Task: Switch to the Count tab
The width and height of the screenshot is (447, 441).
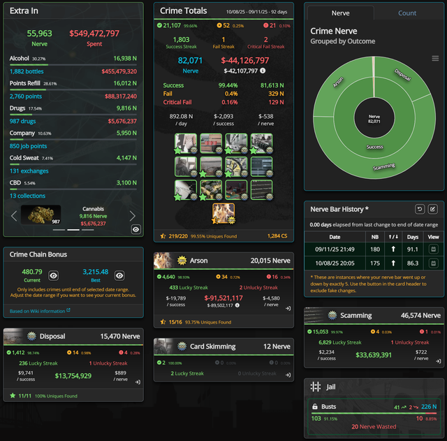Action: pos(407,13)
